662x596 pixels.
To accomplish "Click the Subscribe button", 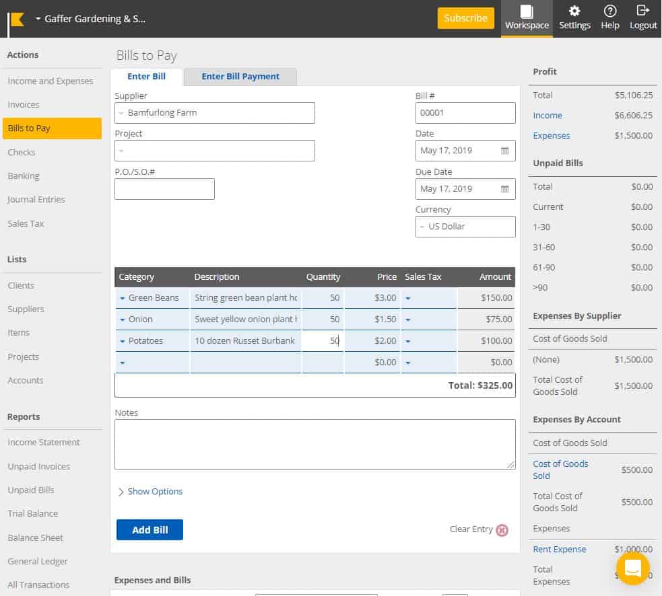I will tap(465, 18).
